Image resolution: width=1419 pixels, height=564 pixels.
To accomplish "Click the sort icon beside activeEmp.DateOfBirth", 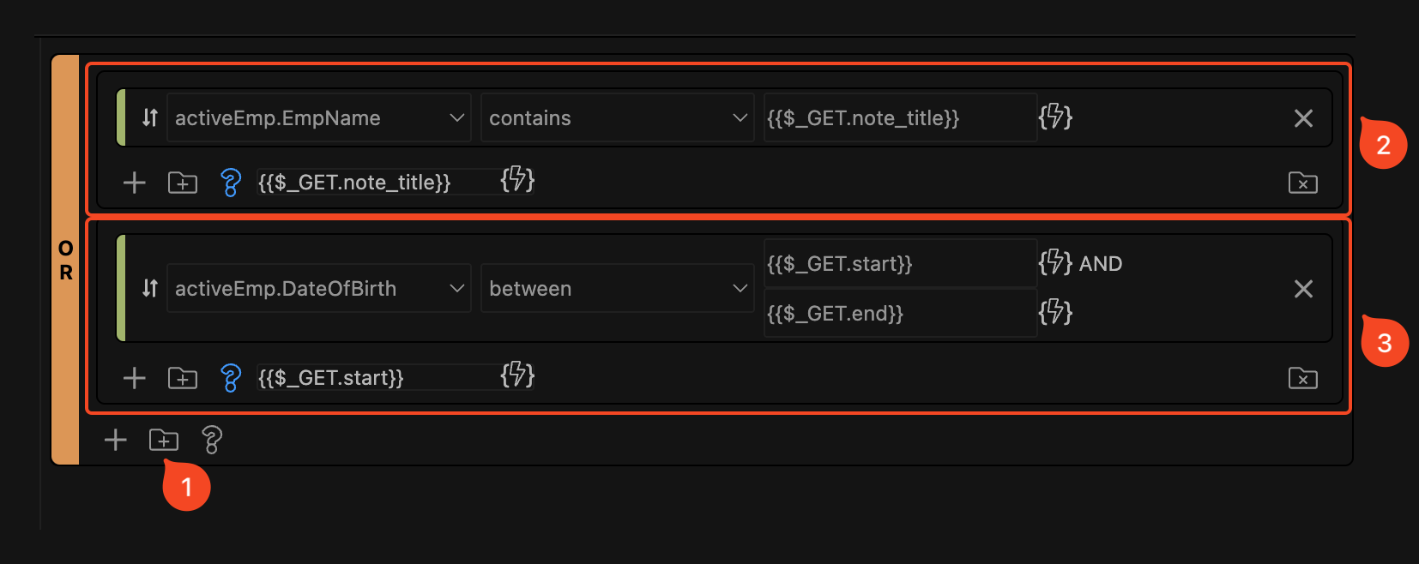I will point(150,288).
